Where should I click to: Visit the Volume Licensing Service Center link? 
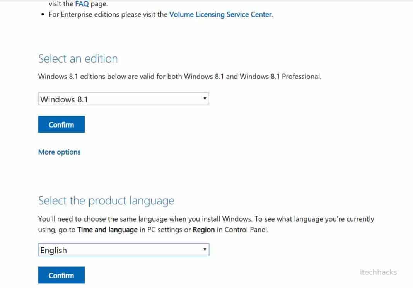[x=220, y=14]
